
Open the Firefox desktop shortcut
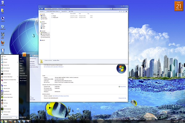[x=2, y=43]
